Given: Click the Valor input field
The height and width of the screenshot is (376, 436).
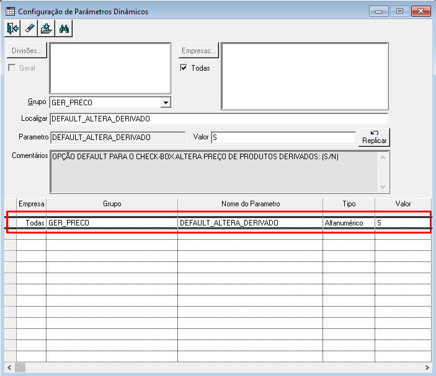Looking at the screenshot, I should [x=283, y=138].
